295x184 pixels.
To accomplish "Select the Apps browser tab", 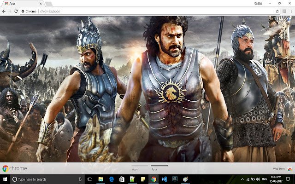I will tap(23, 3).
